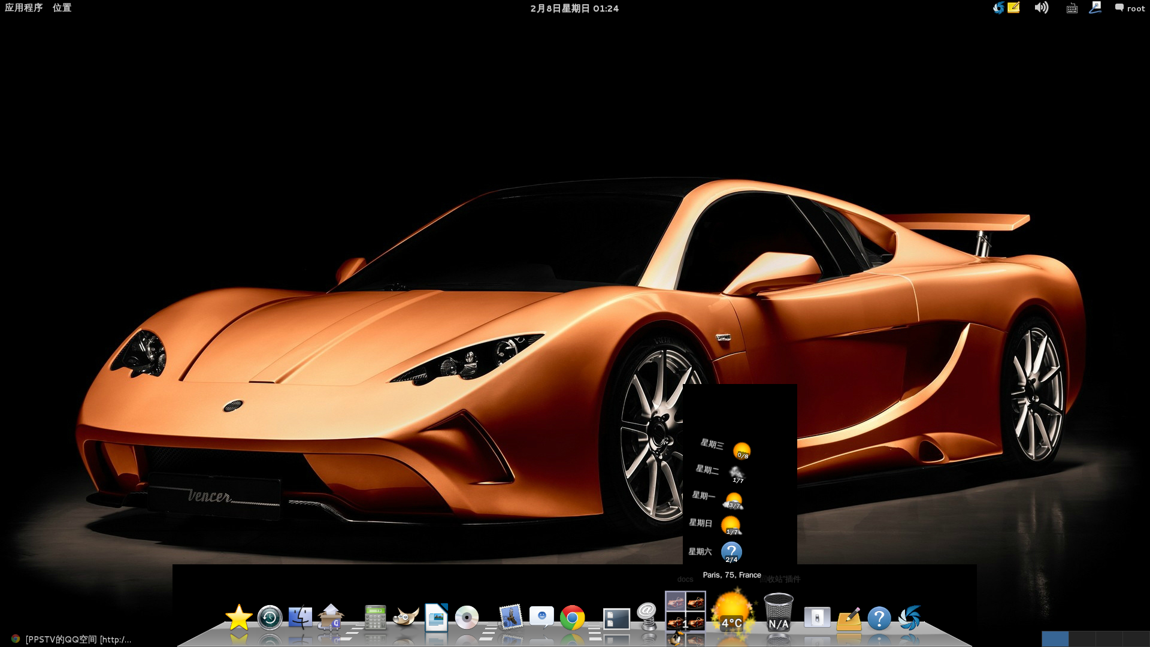Click the 4°C weather sun applet
The width and height of the screenshot is (1150, 647).
coord(732,611)
